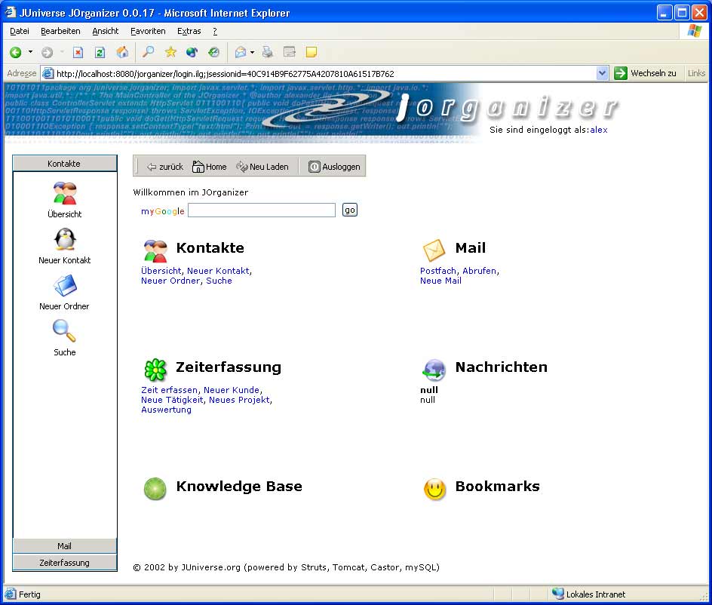Expand the Zeiterfassung sidebar section
Image resolution: width=712 pixels, height=605 pixels.
tap(65, 563)
